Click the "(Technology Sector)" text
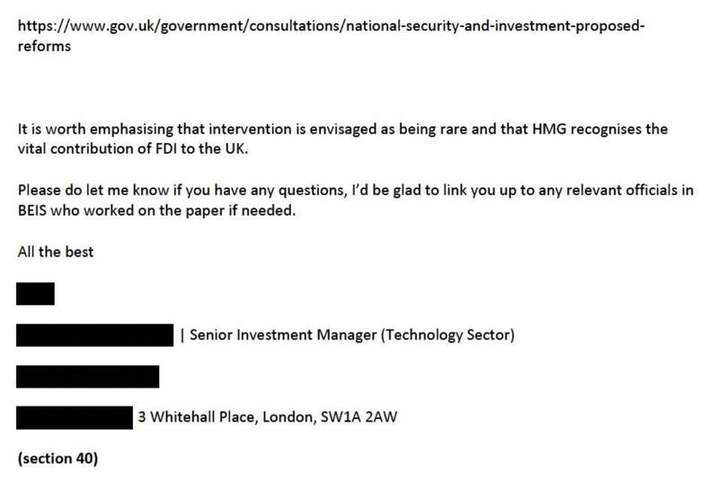 (x=448, y=335)
